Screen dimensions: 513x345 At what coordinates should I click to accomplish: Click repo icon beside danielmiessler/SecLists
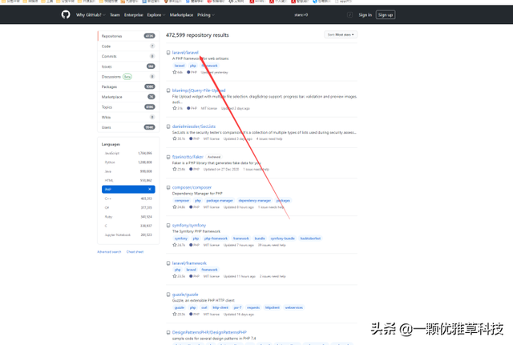pos(168,126)
